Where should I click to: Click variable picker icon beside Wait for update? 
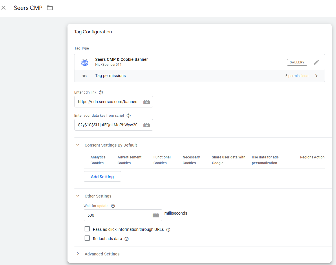(x=156, y=215)
